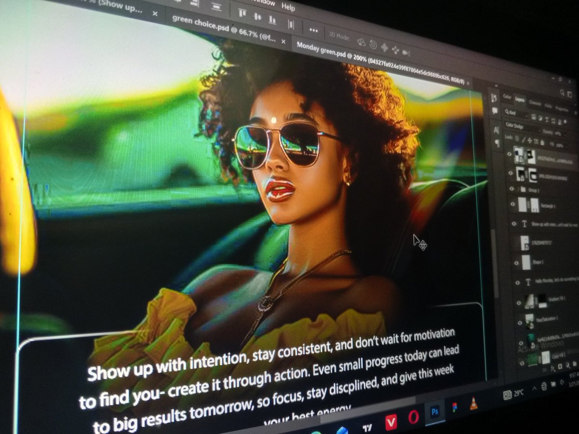Click the add layer style fx icon
The width and height of the screenshot is (579, 434).
[x=553, y=368]
